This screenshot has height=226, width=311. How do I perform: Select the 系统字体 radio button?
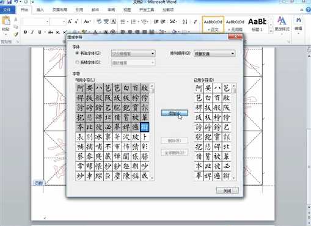77,62
